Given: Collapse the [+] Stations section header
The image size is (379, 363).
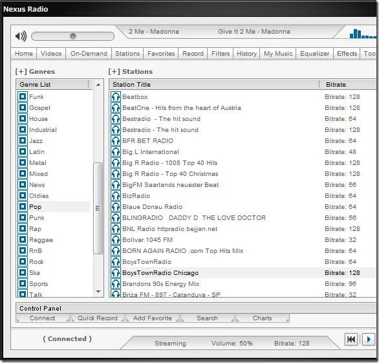Looking at the screenshot, I should click(x=130, y=72).
